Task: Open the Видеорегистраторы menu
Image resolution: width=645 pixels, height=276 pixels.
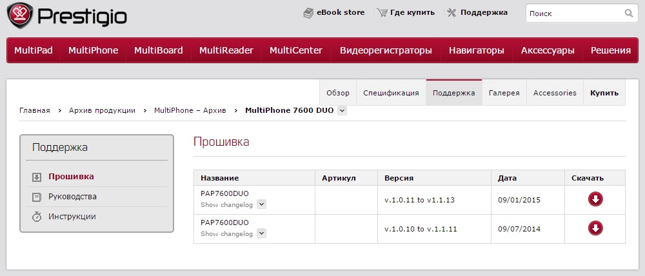Action: pos(386,50)
